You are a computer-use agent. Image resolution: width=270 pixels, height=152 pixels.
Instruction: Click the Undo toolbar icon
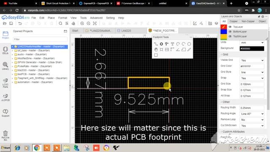click(x=20, y=24)
